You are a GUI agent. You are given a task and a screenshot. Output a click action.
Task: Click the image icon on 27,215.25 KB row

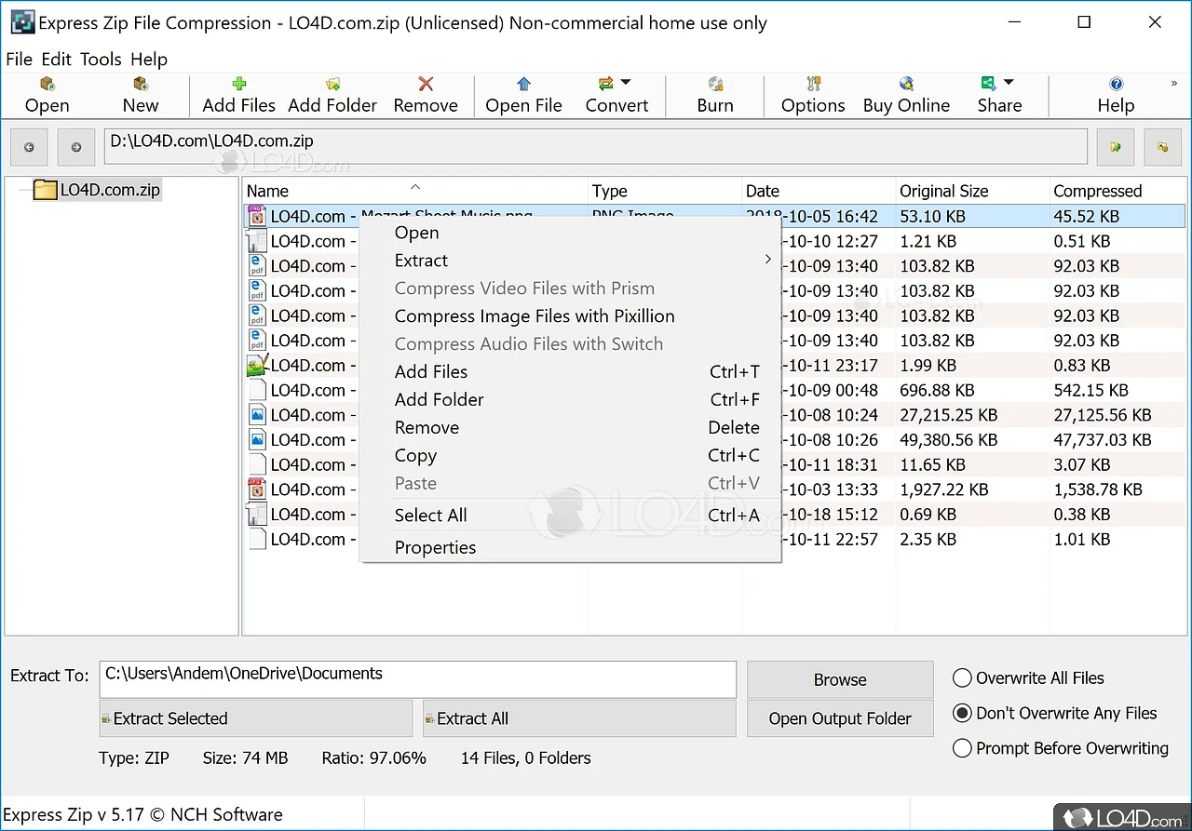click(257, 415)
